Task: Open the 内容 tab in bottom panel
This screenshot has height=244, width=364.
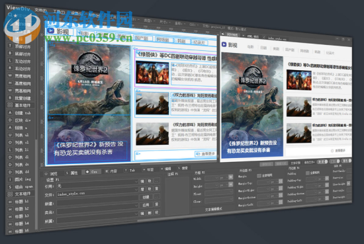Action: 111,171
